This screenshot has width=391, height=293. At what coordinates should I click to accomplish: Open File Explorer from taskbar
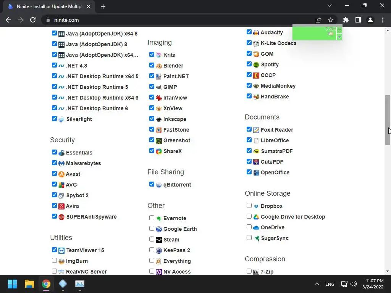[x=29, y=284]
